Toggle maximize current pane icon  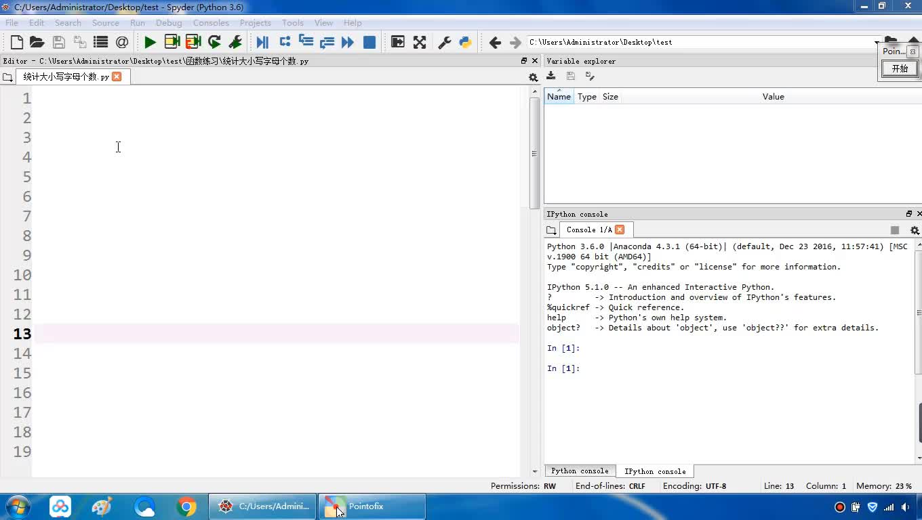click(x=398, y=42)
